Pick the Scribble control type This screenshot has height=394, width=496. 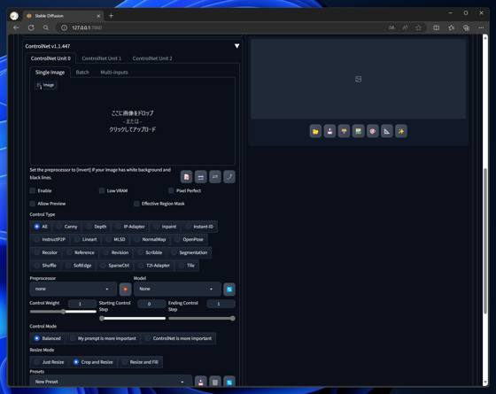click(x=150, y=252)
